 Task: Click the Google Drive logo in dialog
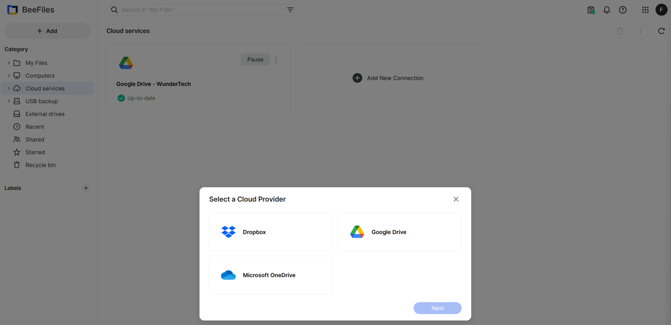coord(357,232)
